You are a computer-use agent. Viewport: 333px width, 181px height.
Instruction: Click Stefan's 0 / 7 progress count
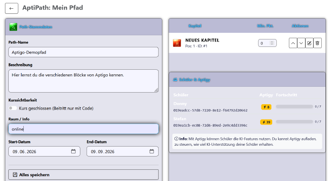click(318, 122)
